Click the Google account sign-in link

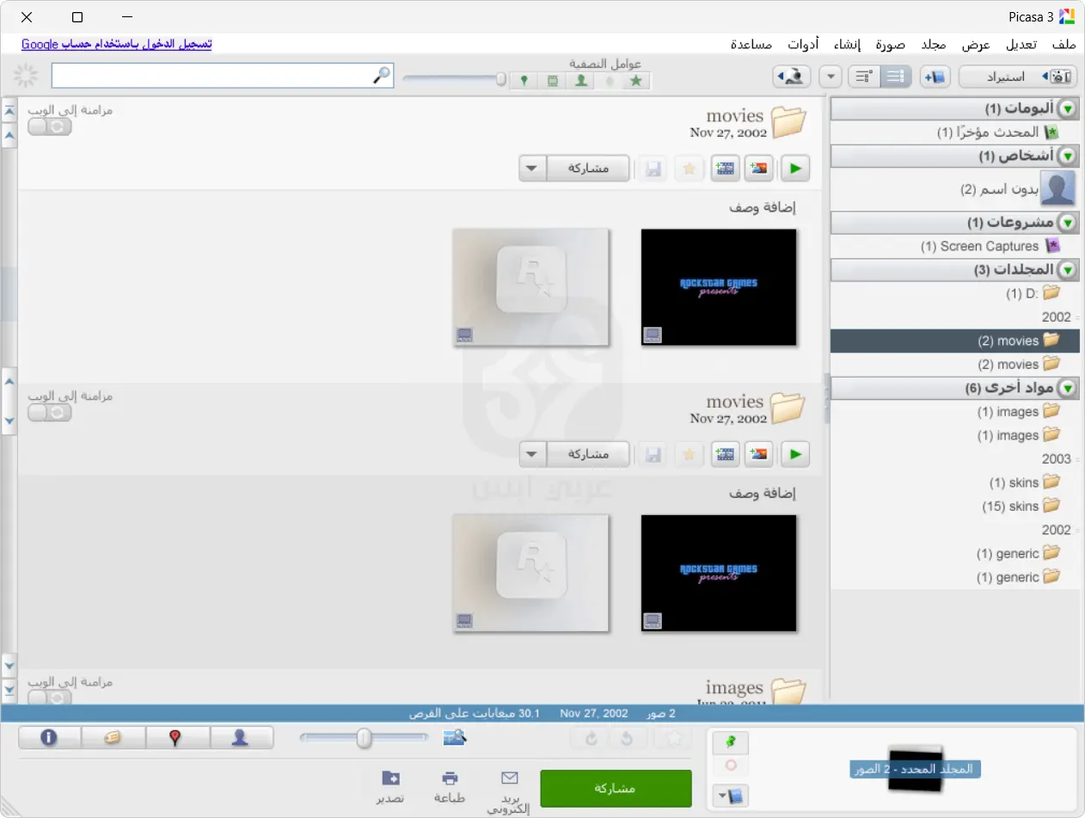[x=116, y=44]
